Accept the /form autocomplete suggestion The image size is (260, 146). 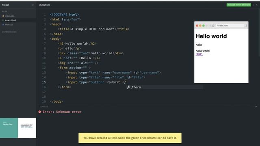[x=165, y=87]
